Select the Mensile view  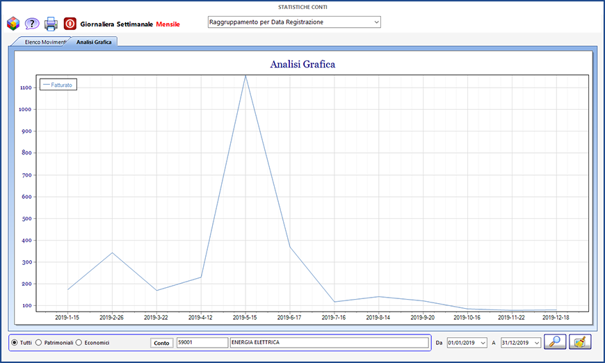[x=168, y=24]
